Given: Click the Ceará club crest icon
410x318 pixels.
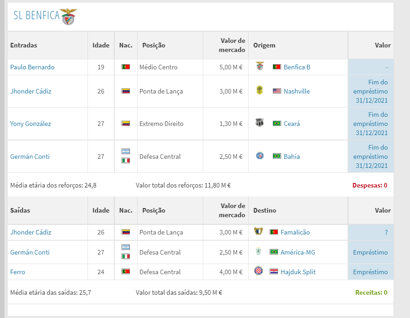Looking at the screenshot, I should coord(260,123).
